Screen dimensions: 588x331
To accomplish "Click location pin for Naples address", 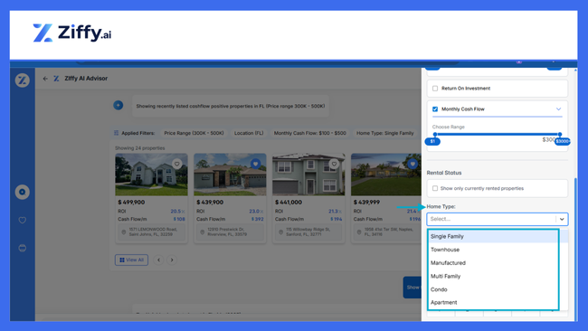I will tap(359, 232).
